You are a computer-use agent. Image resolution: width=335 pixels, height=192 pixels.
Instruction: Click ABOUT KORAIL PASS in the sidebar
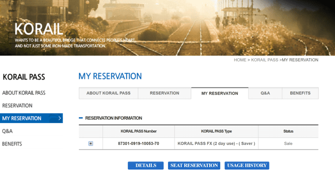click(x=24, y=93)
